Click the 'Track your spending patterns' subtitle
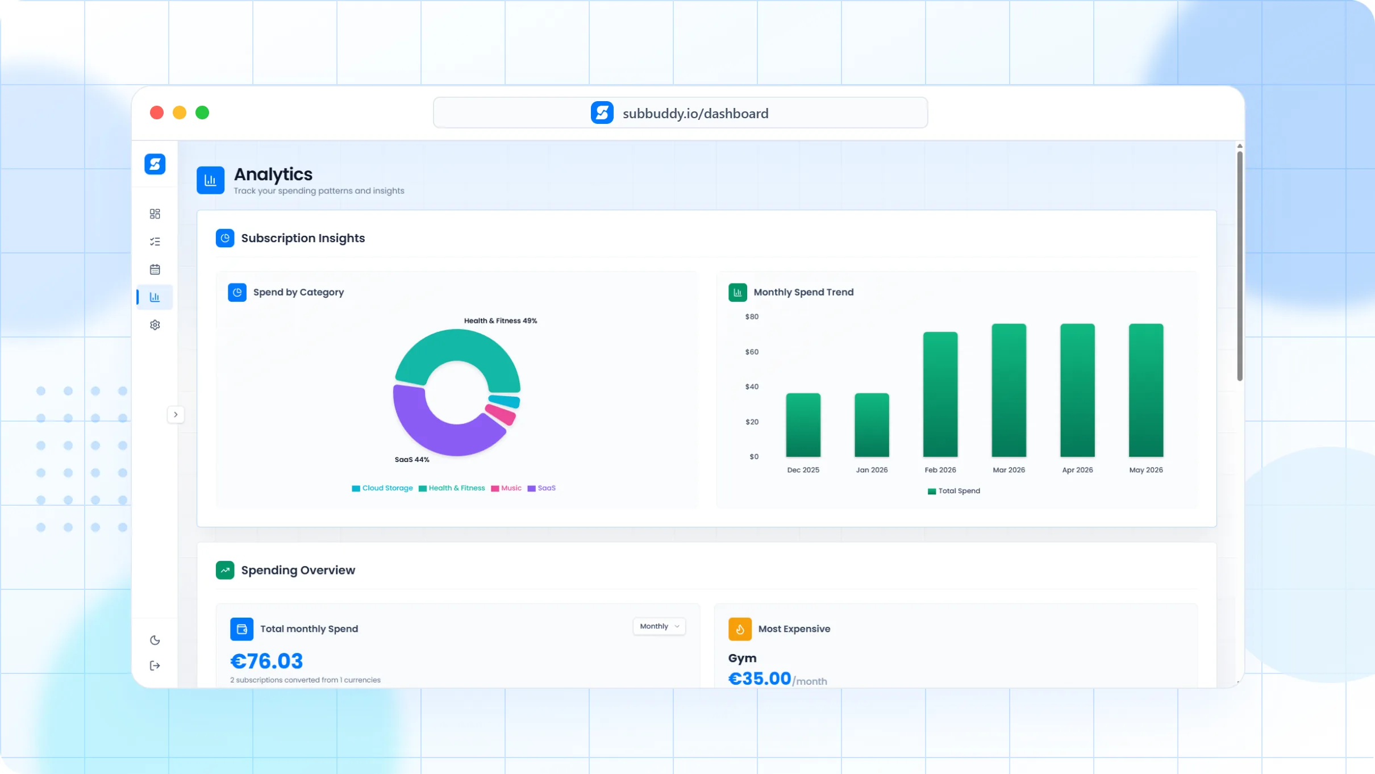1375x774 pixels. pyautogui.click(x=319, y=191)
